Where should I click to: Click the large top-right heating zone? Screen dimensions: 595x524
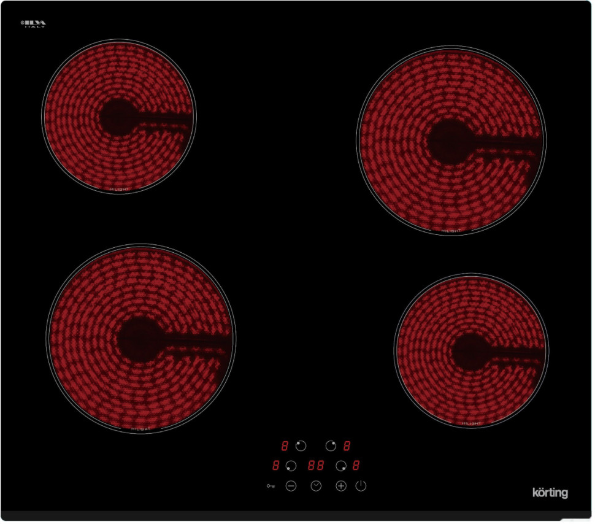click(450, 141)
